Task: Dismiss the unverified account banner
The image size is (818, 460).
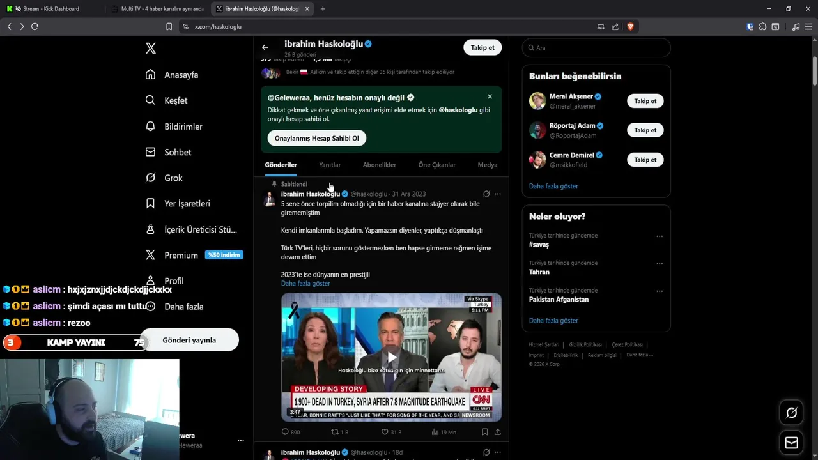Action: click(490, 96)
